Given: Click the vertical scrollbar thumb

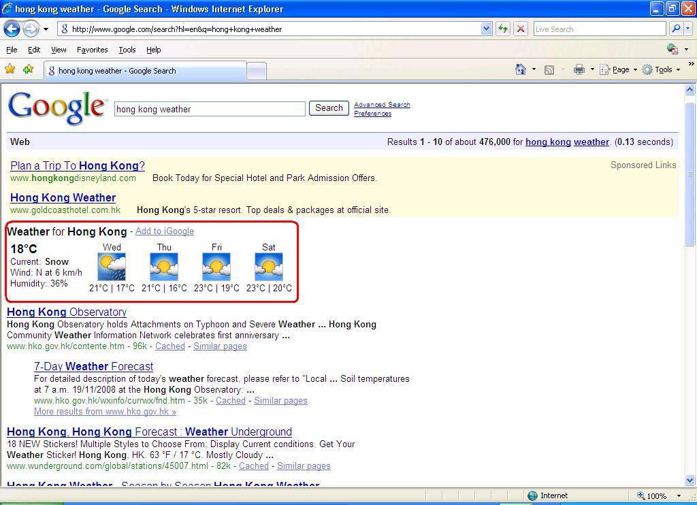Looking at the screenshot, I should (x=690, y=174).
